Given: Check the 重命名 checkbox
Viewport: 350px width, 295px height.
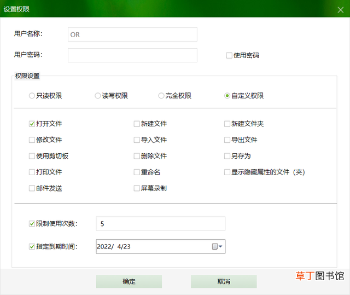Looking at the screenshot, I should [137, 172].
